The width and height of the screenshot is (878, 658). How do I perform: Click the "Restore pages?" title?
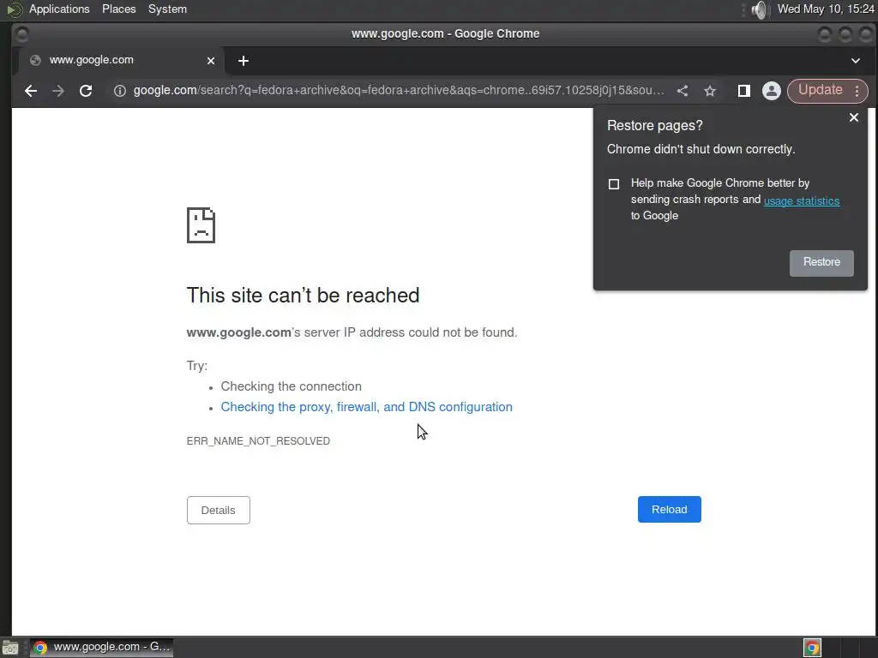click(x=654, y=126)
